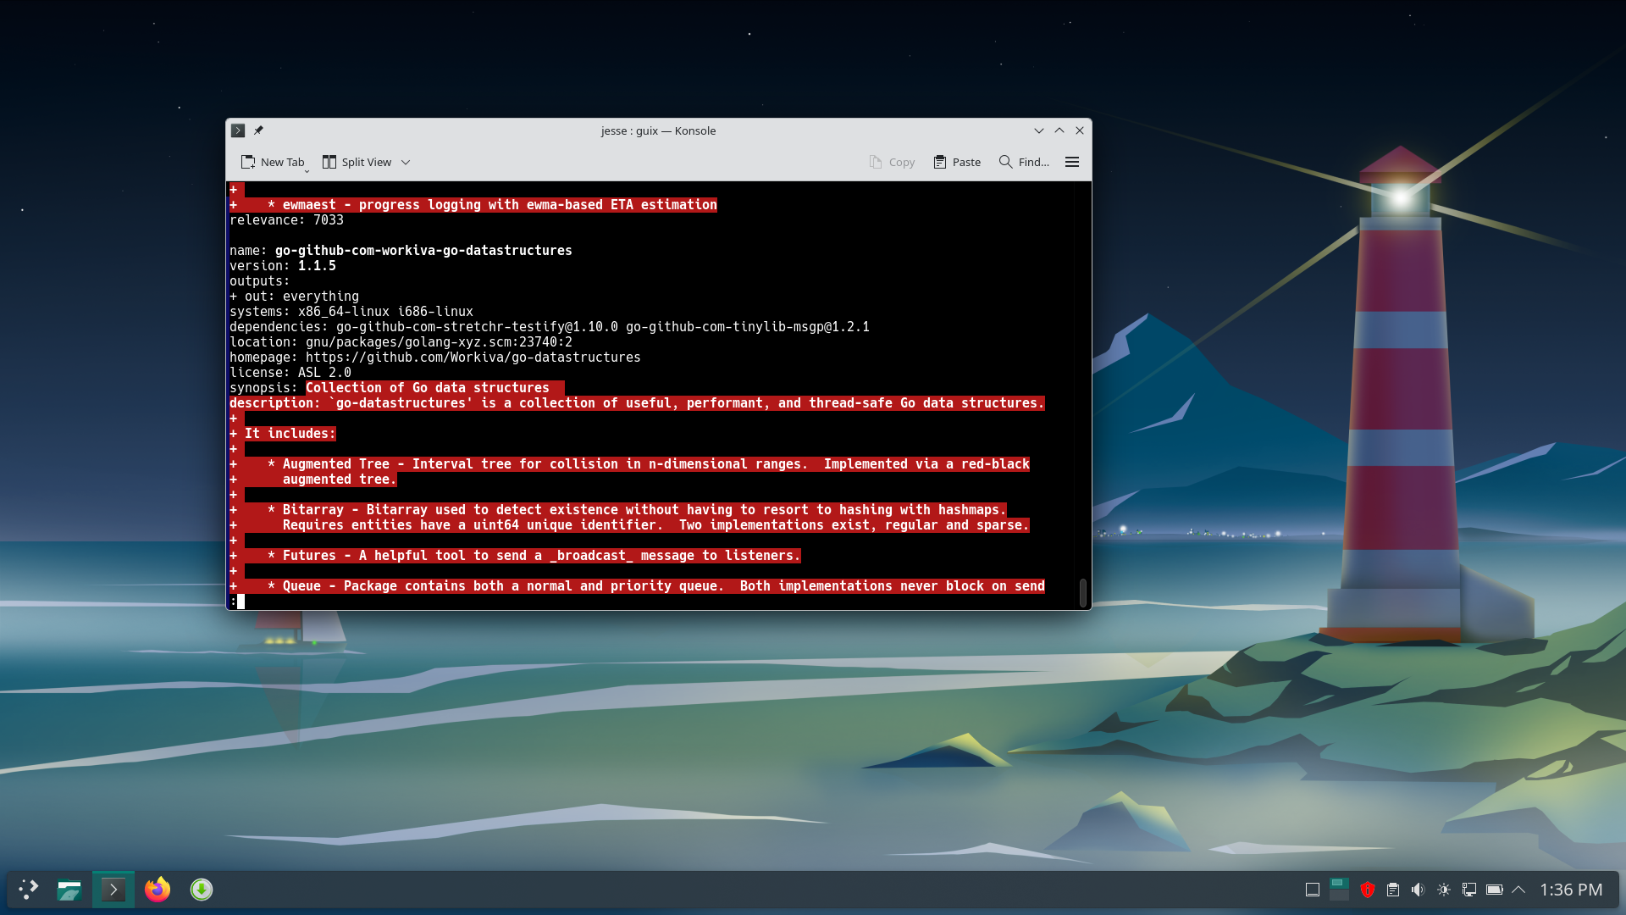Open the battery status tray icon
The height and width of the screenshot is (915, 1626).
pos(1495,890)
